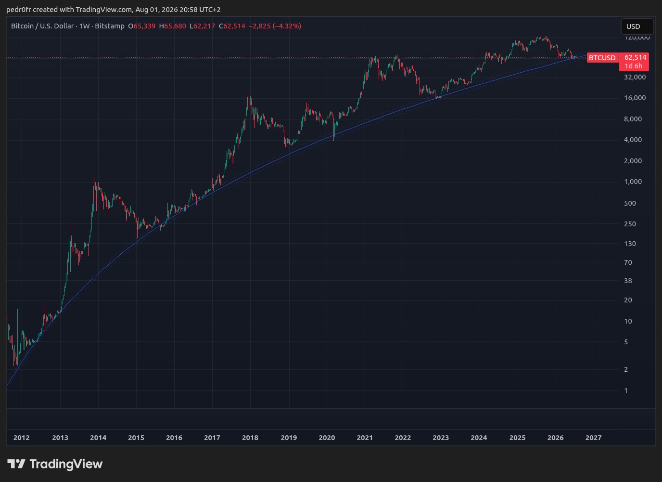Click the 62,514 current price tag on the axis
The image size is (662, 482).
635,57
